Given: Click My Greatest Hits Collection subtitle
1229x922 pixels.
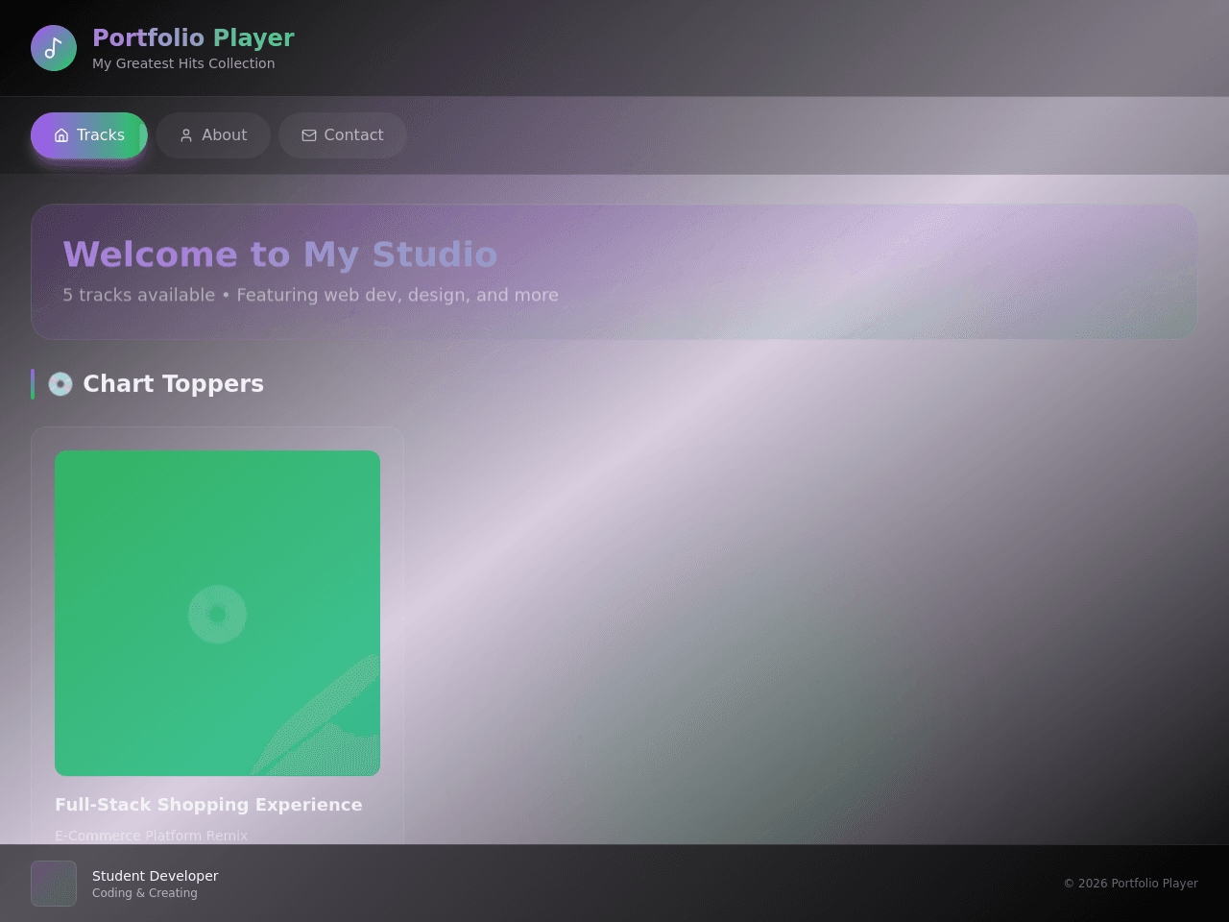Looking at the screenshot, I should 183,63.
